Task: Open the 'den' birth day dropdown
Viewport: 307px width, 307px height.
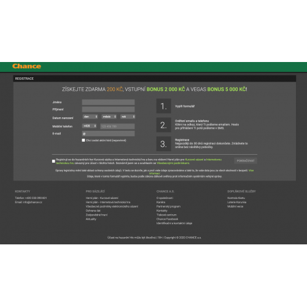Action: tap(90, 117)
